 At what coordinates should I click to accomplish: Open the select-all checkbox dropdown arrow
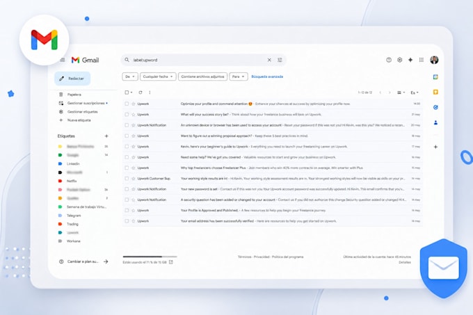131,92
